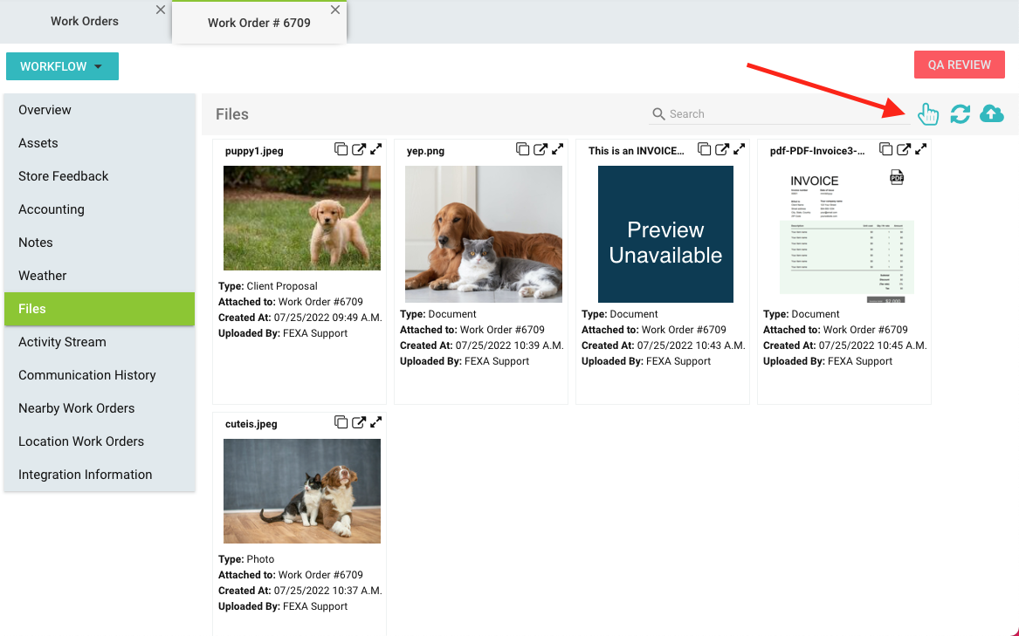1019x636 pixels.
Task: Click the puppy1.jpeg thumbnail image
Action: point(302,218)
